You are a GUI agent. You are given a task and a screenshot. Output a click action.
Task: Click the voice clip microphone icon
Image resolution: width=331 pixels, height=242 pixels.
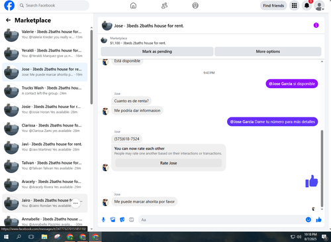[x=103, y=219]
